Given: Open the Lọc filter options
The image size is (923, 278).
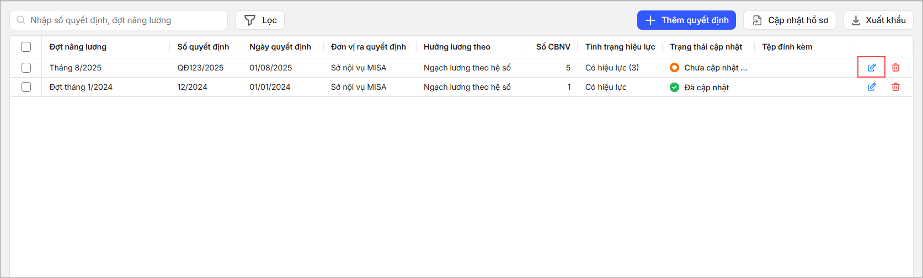Looking at the screenshot, I should 260,20.
